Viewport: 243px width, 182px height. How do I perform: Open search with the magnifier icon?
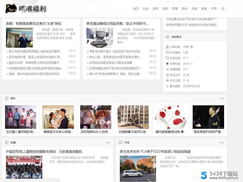[x=223, y=9]
